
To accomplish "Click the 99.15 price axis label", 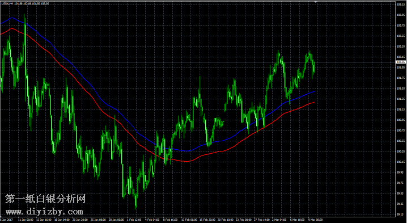I will point(400,214).
